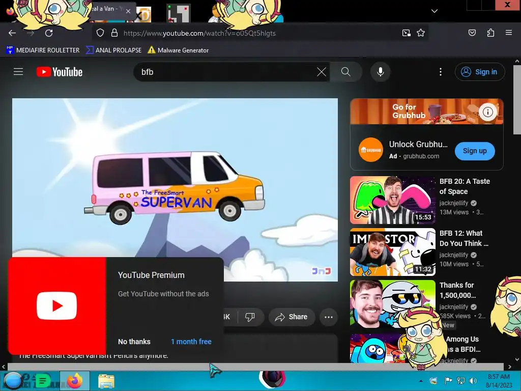Image resolution: width=521 pixels, height=391 pixels.
Task: Open the tracking protection shield icon
Action: point(100,33)
